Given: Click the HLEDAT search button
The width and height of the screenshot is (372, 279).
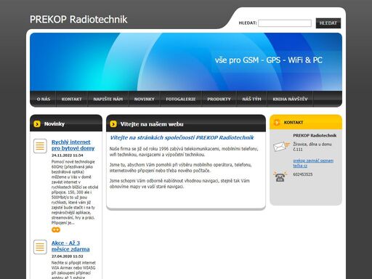Looking at the screenshot, I should coord(328,23).
